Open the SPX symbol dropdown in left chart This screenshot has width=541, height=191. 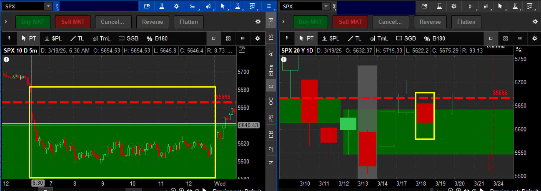tap(48, 6)
